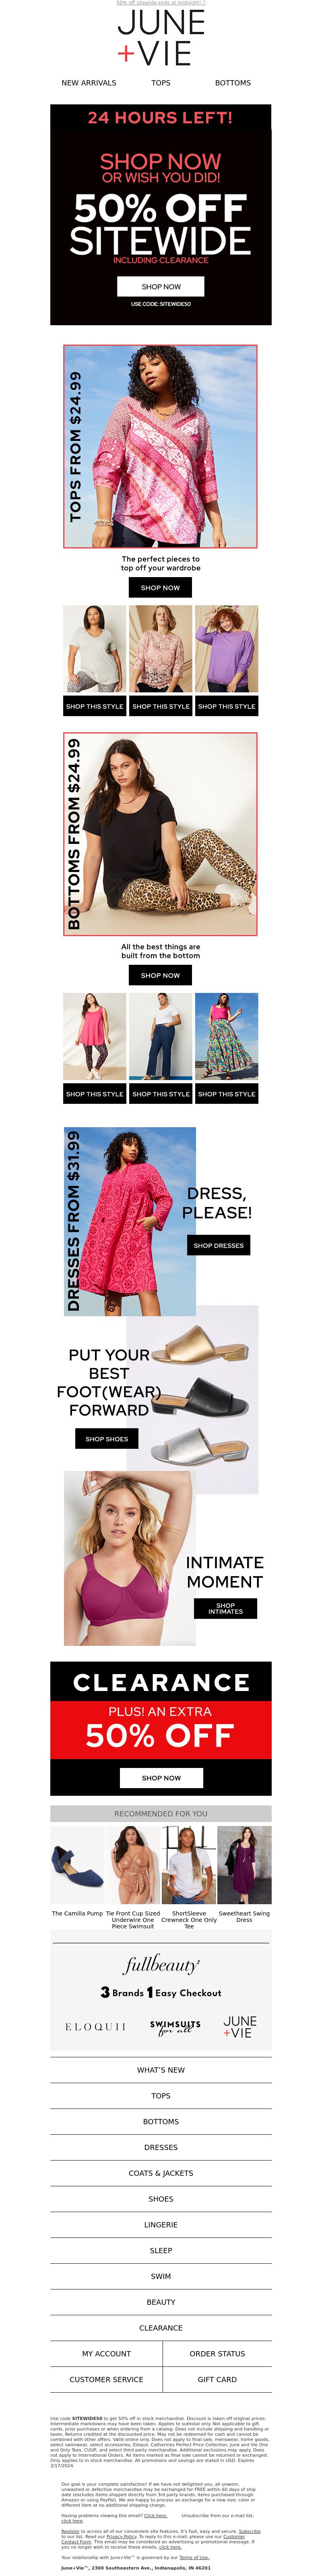Click the Eloquii brand logo
322x2576 pixels.
pyautogui.click(x=96, y=2027)
